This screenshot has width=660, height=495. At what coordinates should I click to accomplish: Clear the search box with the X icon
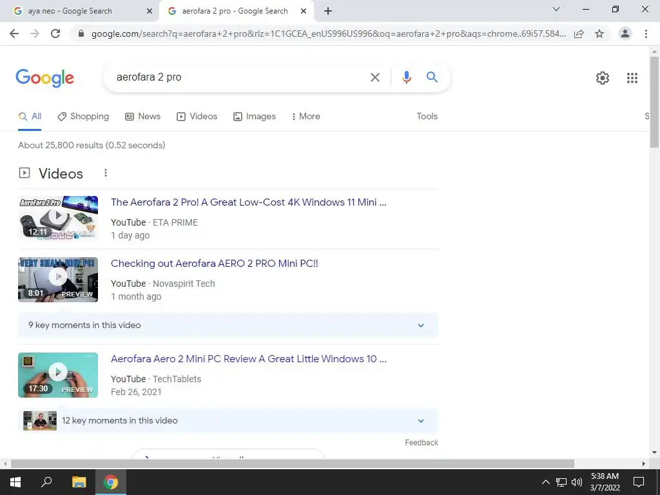374,77
